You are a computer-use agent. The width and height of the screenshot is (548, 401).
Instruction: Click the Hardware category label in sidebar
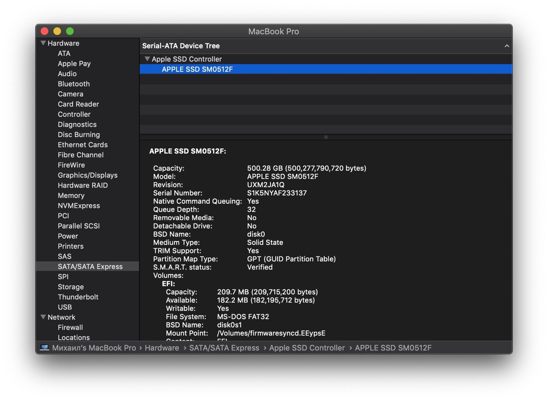(63, 43)
